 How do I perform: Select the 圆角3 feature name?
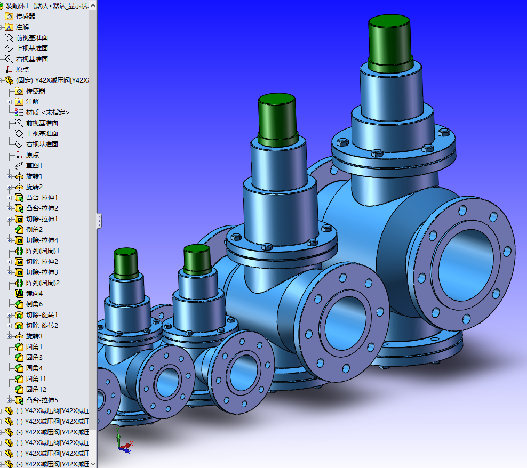[34, 358]
